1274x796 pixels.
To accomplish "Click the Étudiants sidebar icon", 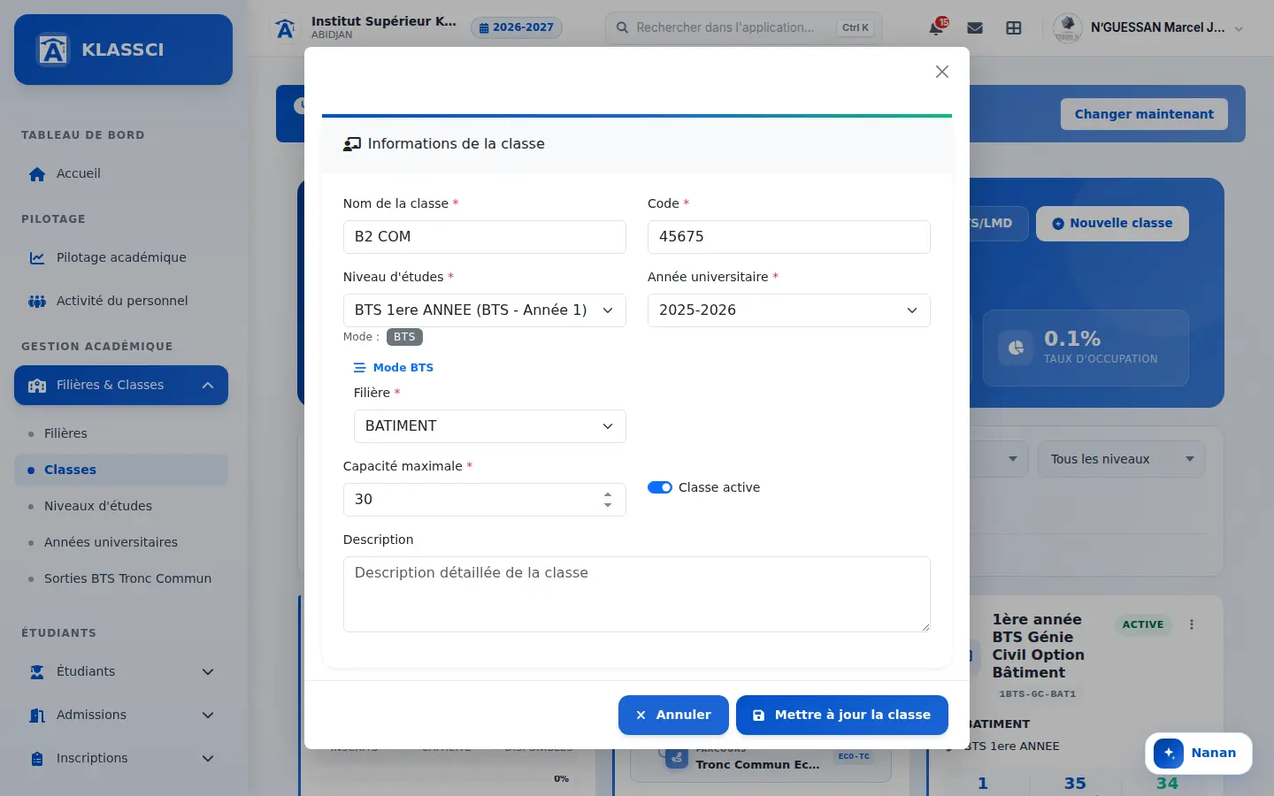I will (37, 672).
